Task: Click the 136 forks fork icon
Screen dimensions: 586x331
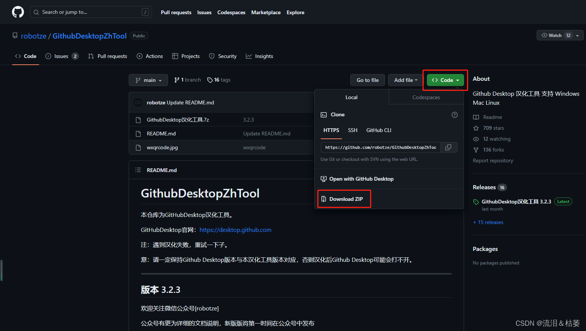Action: (x=476, y=150)
